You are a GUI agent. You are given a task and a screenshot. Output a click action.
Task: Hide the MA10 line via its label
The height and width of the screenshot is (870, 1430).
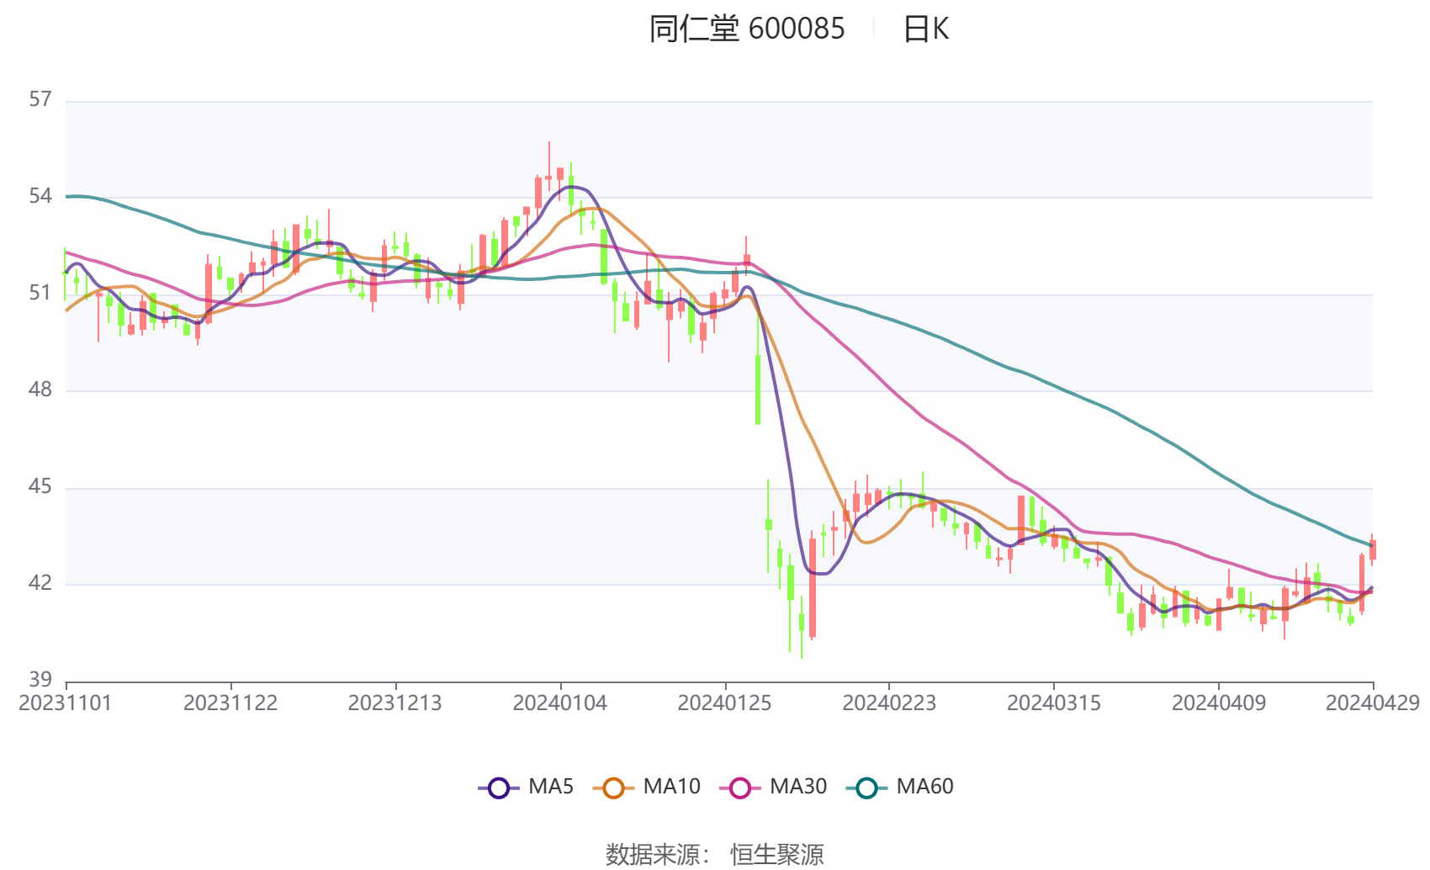[x=671, y=787]
